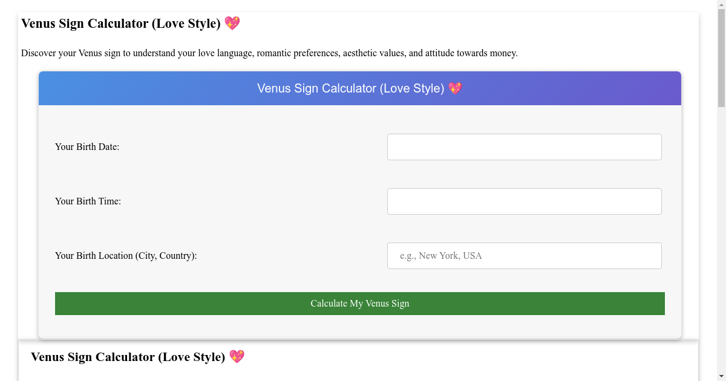Click the Your Birth Time label
Image resolution: width=726 pixels, height=381 pixels.
coord(88,201)
